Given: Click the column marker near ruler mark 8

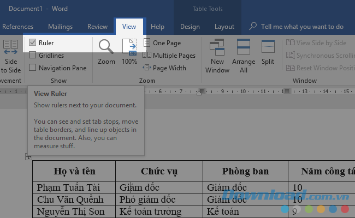Looking at the screenshot, I should (x=202, y=91).
